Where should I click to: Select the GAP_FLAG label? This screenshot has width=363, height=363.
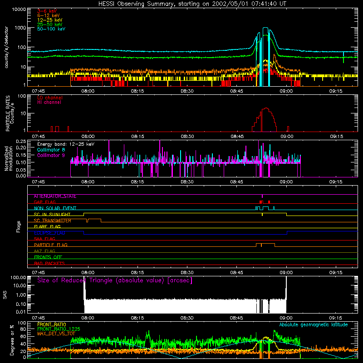click(44, 202)
